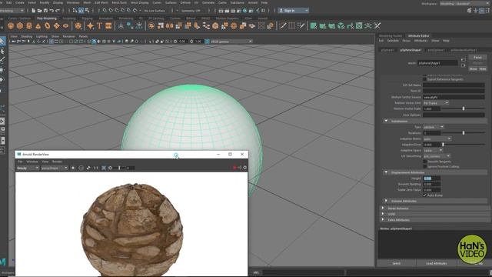Open the Mesh Tools menu
The width and height of the screenshot is (492, 277).
pos(119,2)
